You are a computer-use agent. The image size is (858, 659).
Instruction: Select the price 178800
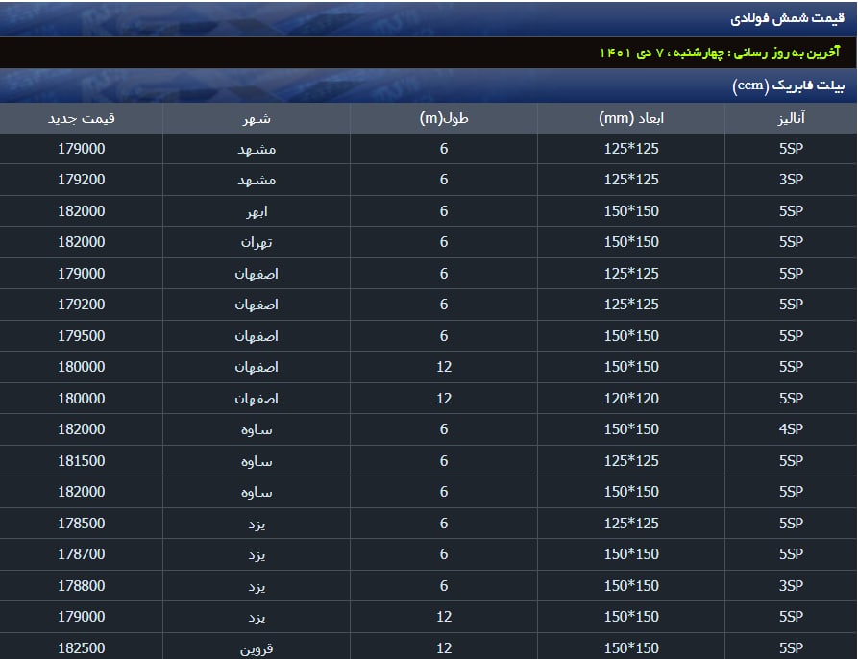pos(82,585)
